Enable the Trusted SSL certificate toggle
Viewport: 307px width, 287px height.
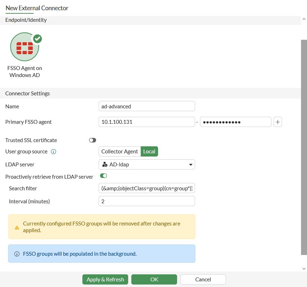(93, 140)
